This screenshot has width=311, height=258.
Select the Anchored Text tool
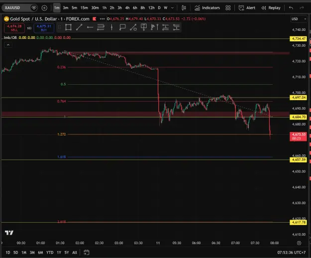[144, 27]
